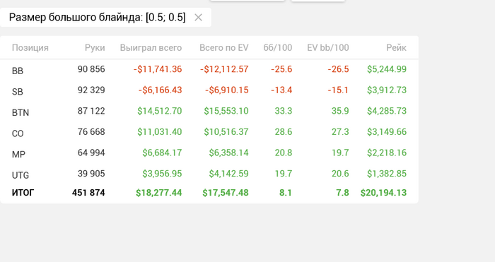Image resolution: width=495 pixels, height=262 pixels.
Task: Select the CO position row
Action: 209,132
